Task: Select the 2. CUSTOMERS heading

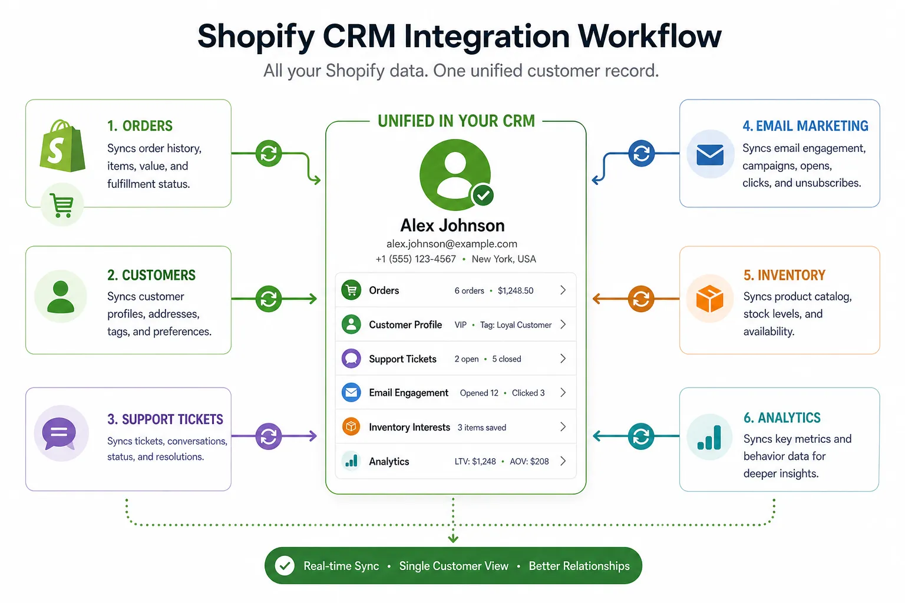Action: coord(151,275)
